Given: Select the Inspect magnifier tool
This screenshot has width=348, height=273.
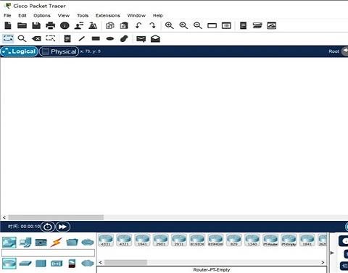Looking at the screenshot, I should pos(22,38).
